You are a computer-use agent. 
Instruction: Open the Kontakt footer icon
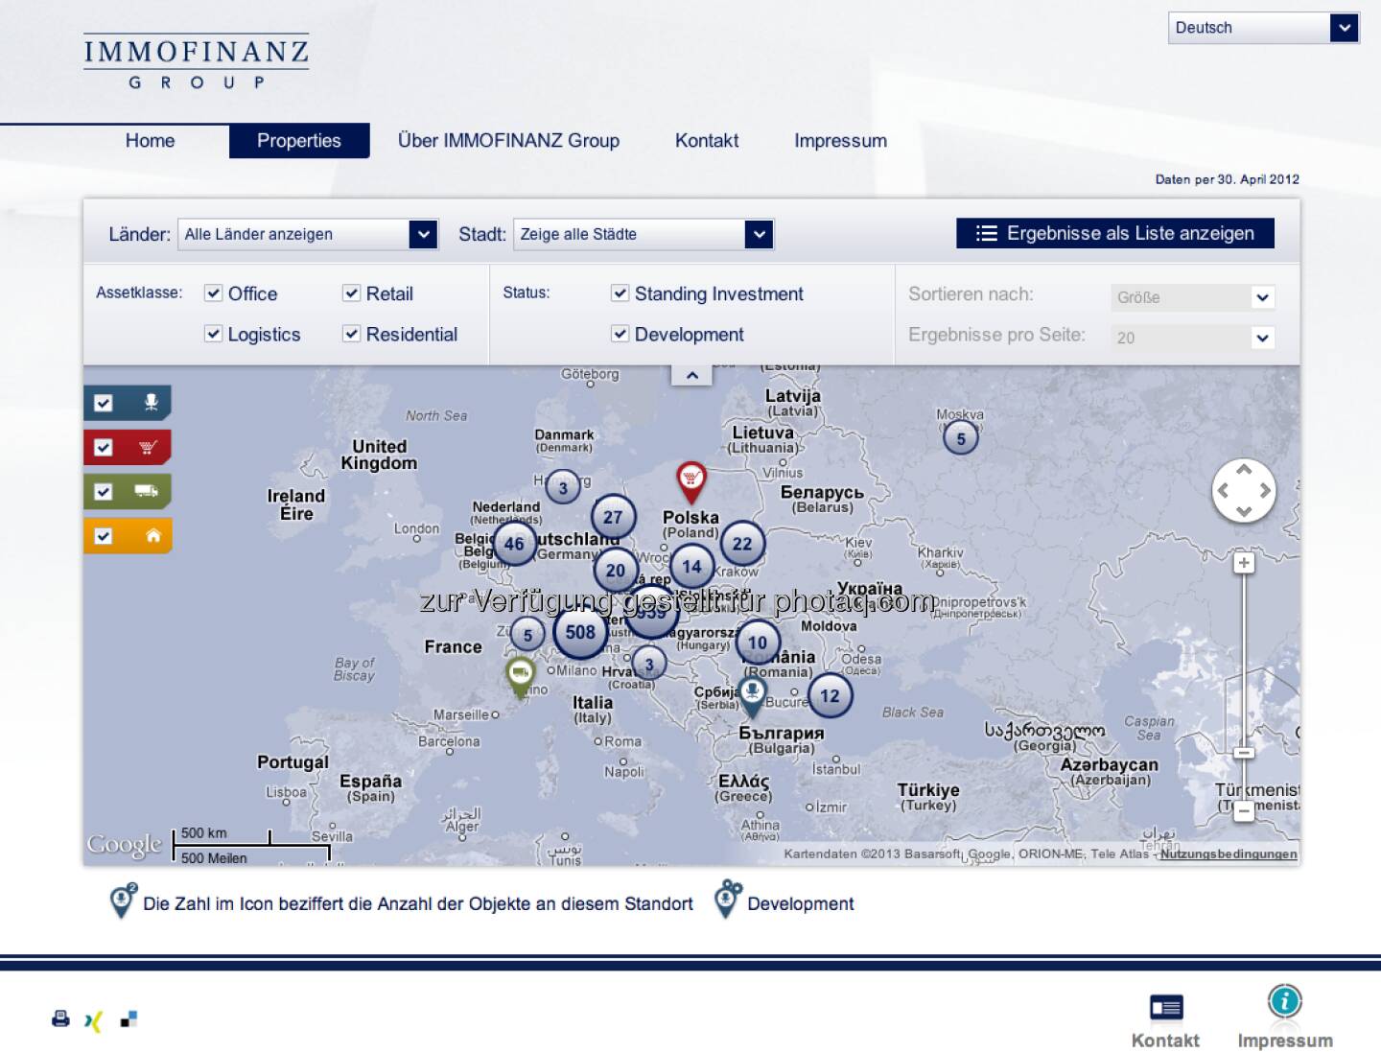click(1165, 1008)
